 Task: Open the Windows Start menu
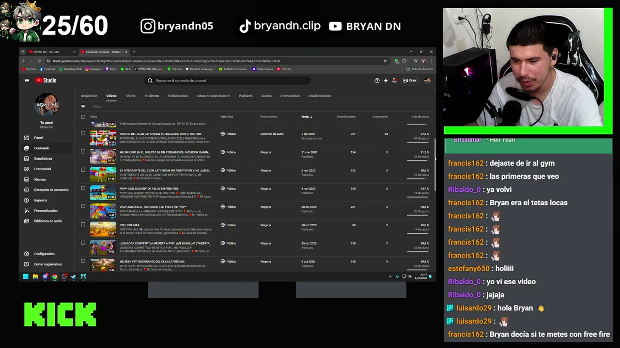tap(26, 276)
